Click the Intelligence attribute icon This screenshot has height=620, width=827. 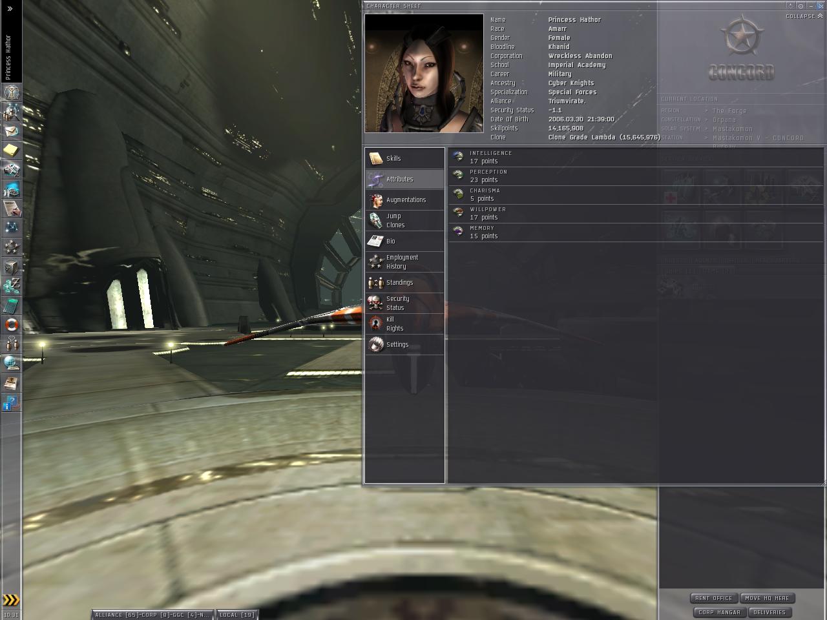(x=458, y=156)
